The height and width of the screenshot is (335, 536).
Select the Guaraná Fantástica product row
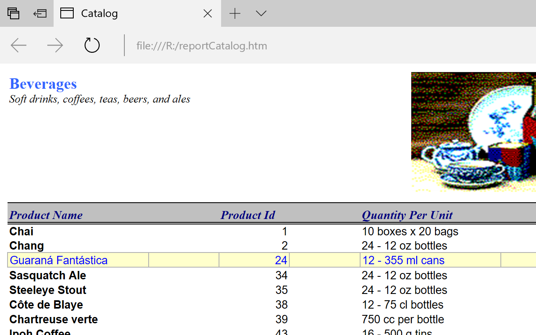pos(59,260)
